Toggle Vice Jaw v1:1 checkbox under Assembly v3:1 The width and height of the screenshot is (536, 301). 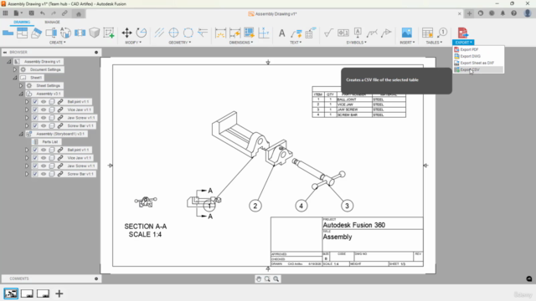pos(35,110)
